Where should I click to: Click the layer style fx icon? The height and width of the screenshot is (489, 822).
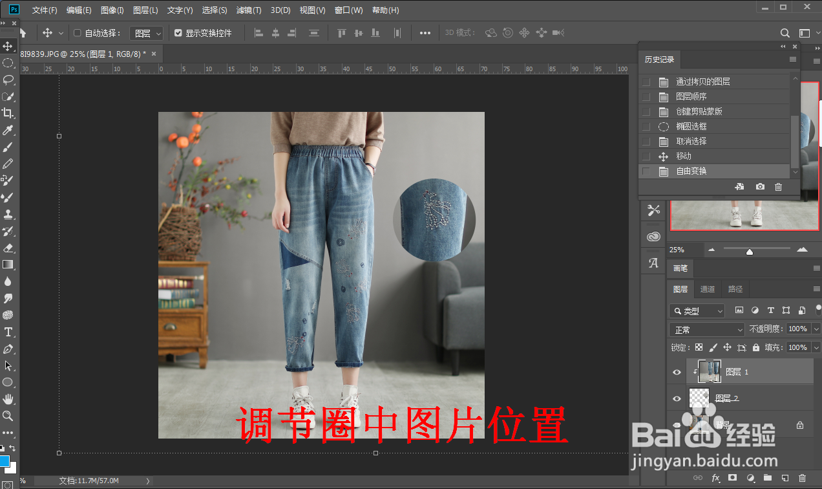[715, 478]
